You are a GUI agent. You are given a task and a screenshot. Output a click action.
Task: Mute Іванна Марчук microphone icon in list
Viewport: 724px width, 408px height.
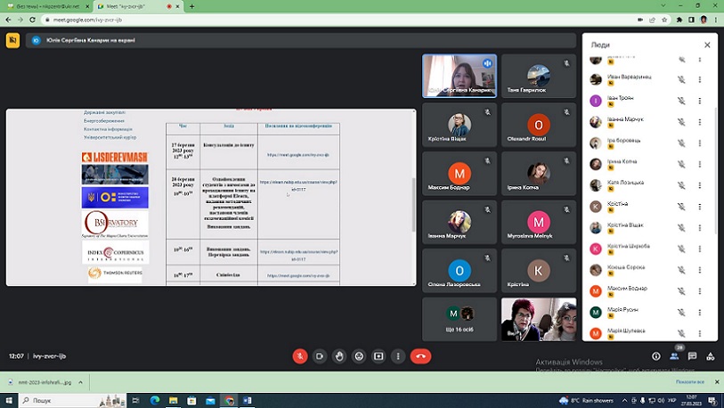[681, 122]
